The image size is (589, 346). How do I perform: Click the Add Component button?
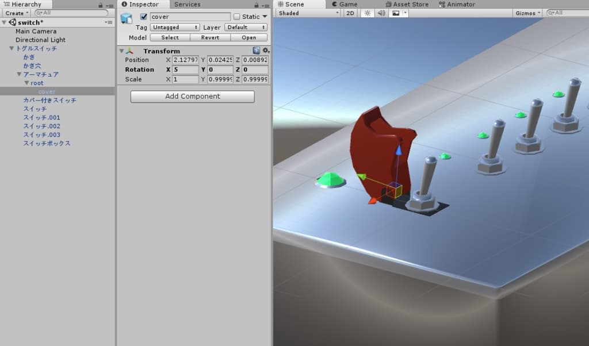(192, 97)
